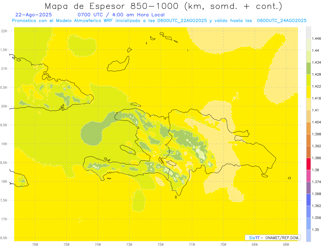Click the colorbar value 1.356
This screenshot has width=321, height=248.
[316, 218]
